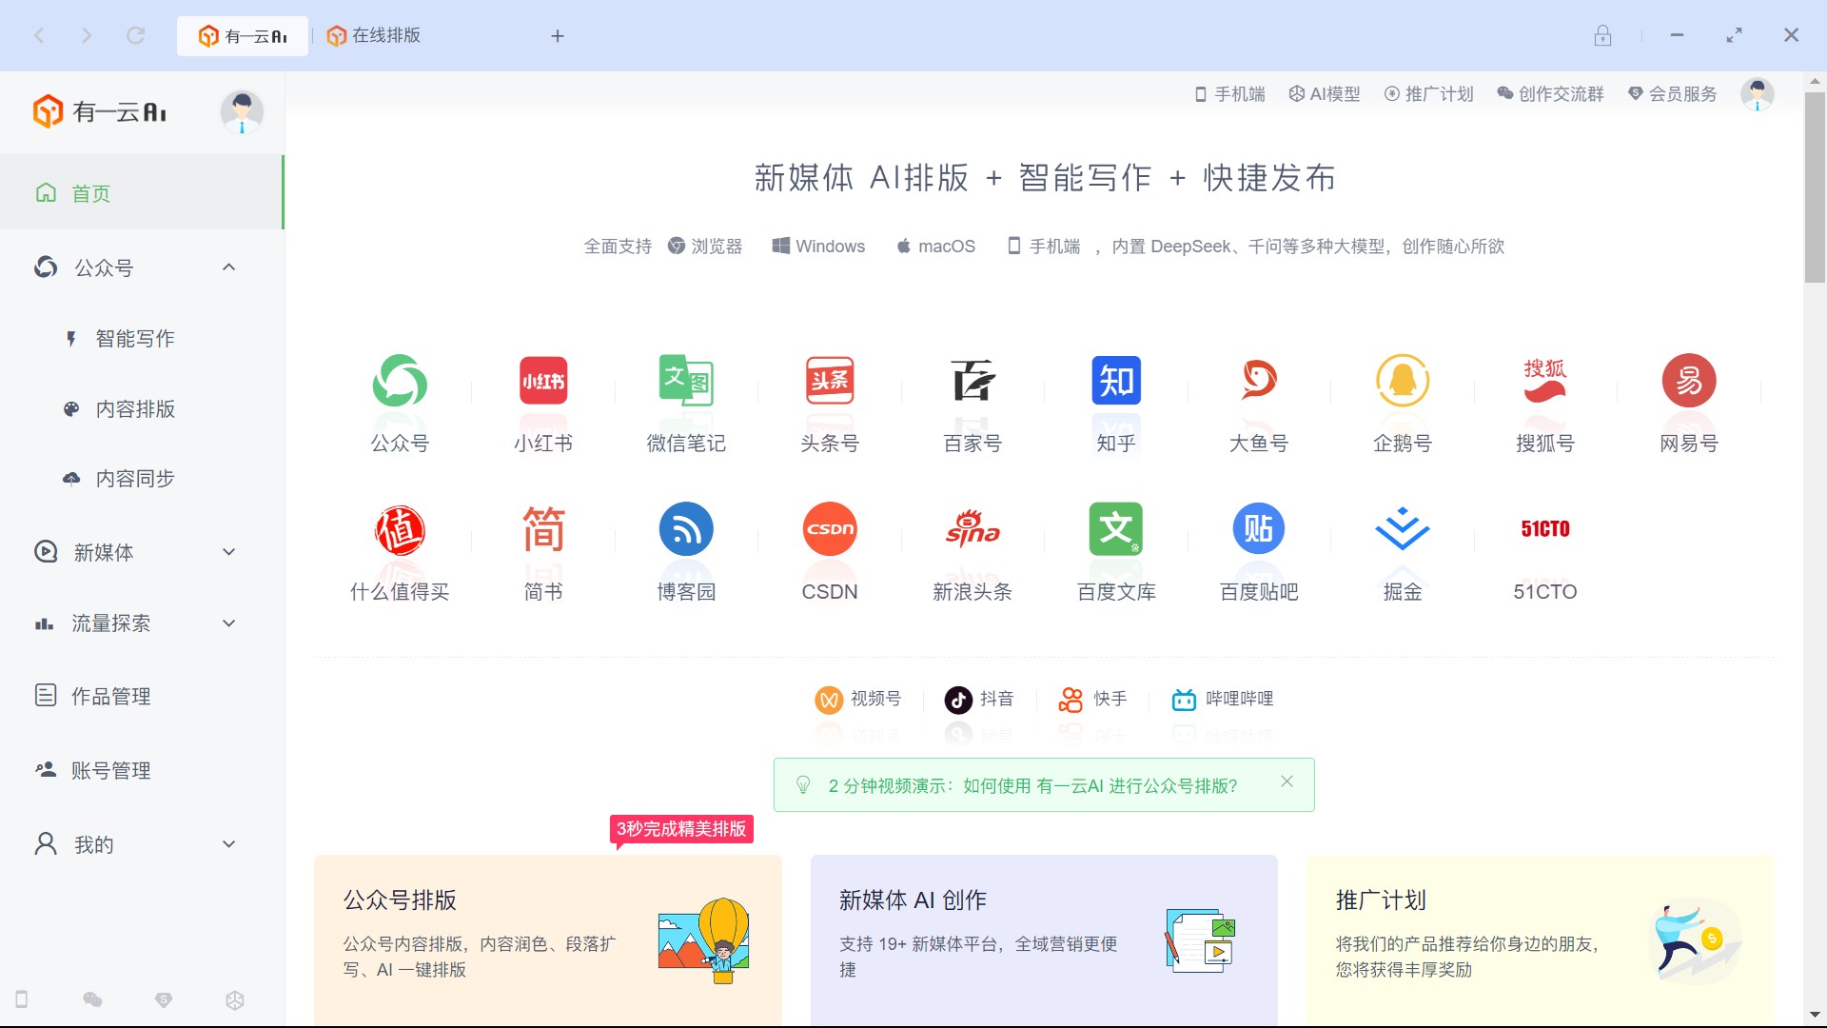Open the 抖音 video platform
The height and width of the screenshot is (1028, 1827).
(x=979, y=700)
